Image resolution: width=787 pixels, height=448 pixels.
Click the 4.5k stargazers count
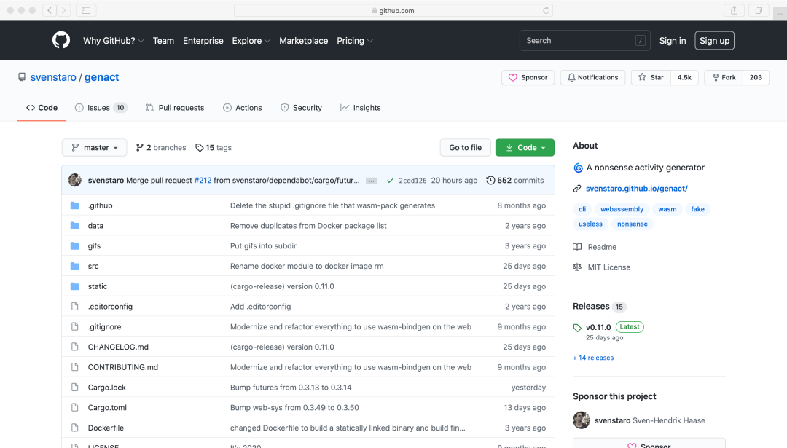(x=684, y=77)
